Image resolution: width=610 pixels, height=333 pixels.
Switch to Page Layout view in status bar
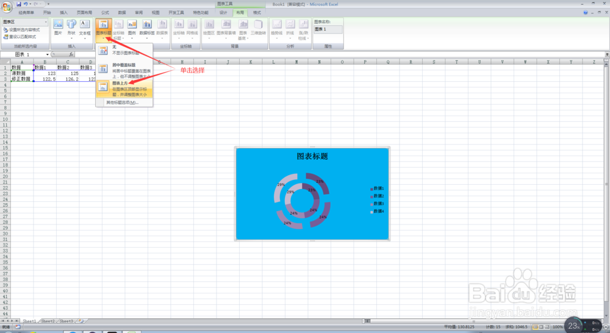point(541,327)
